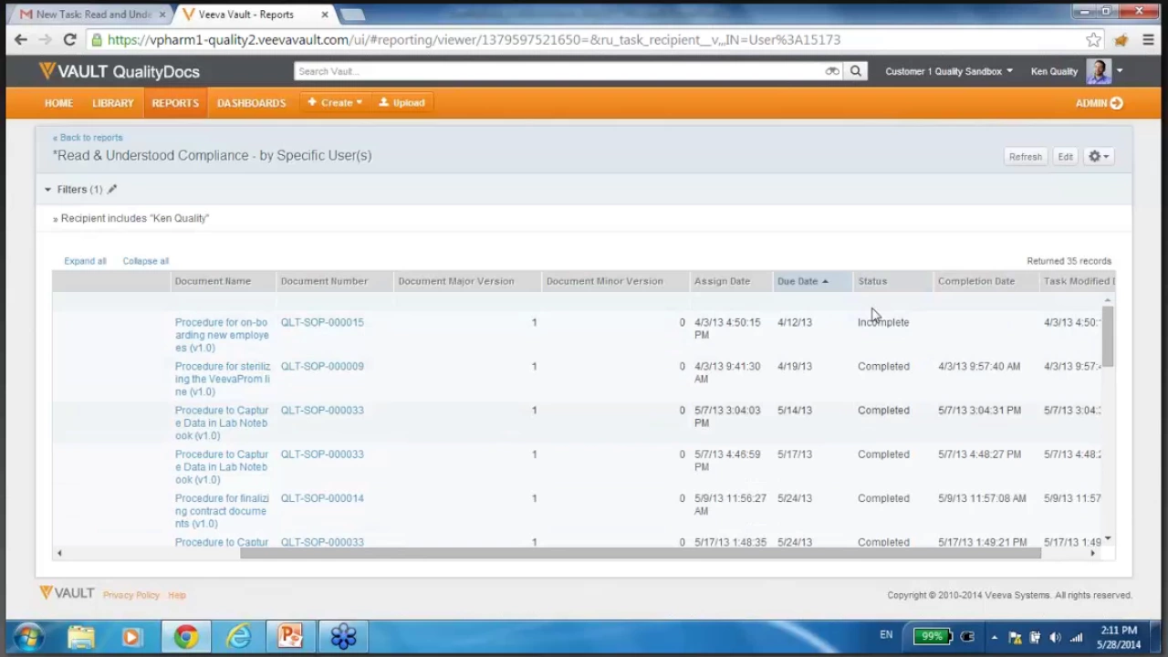Click Back to reports link
The width and height of the screenshot is (1168, 657).
[x=88, y=138]
